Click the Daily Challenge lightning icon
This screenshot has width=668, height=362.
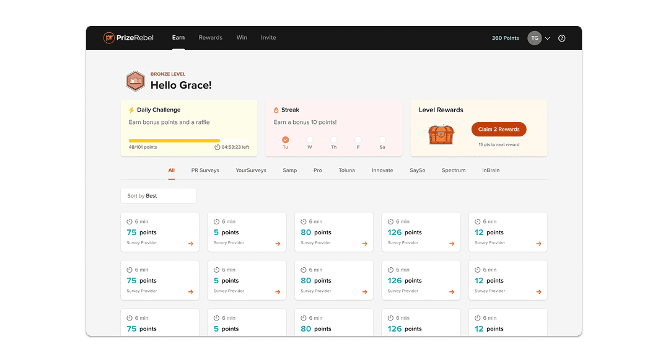point(131,110)
